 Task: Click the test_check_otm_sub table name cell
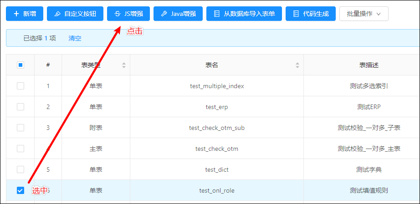tap(217, 128)
